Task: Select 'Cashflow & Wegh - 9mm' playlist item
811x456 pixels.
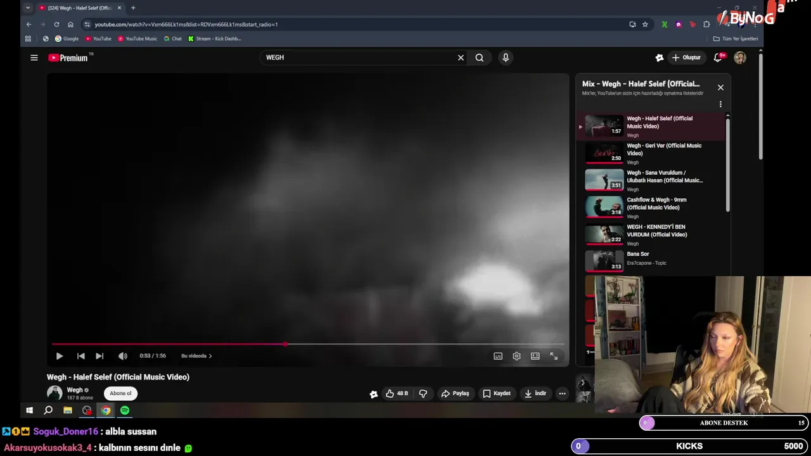Action: 652,208
